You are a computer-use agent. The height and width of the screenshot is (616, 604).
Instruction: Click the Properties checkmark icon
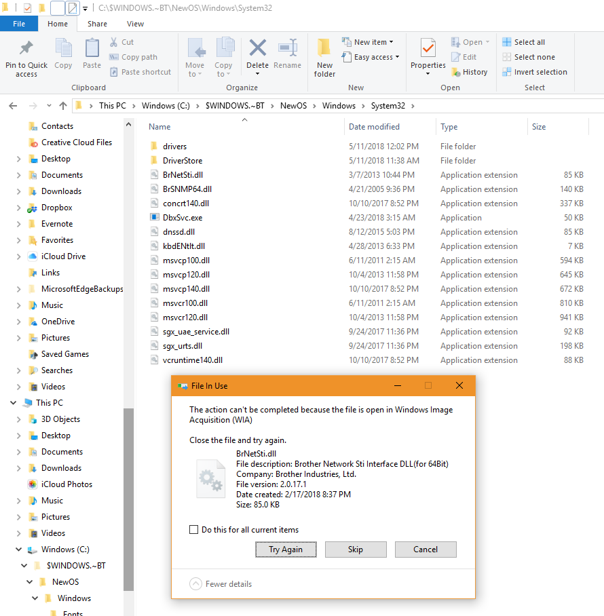tap(428, 48)
